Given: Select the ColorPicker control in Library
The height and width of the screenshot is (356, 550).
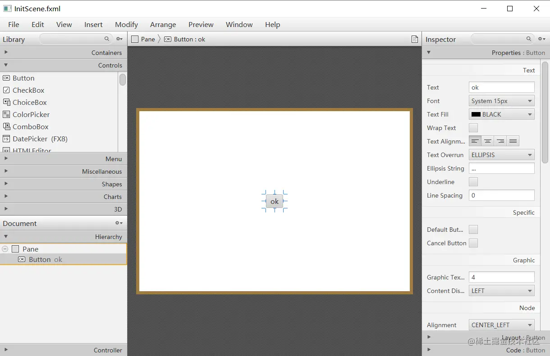Looking at the screenshot, I should point(30,114).
